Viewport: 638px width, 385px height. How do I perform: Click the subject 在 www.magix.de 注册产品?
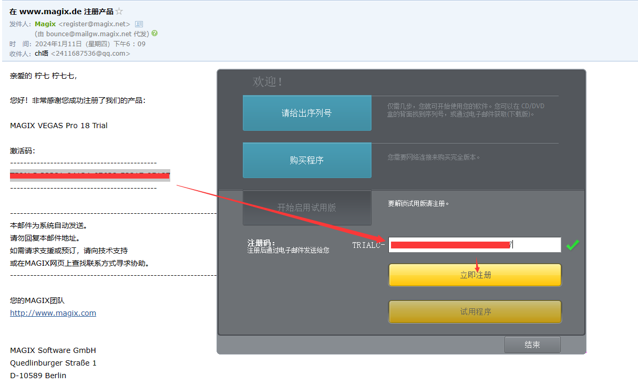click(61, 11)
